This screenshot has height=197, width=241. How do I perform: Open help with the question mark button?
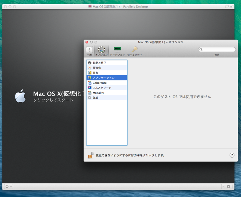click(232, 155)
